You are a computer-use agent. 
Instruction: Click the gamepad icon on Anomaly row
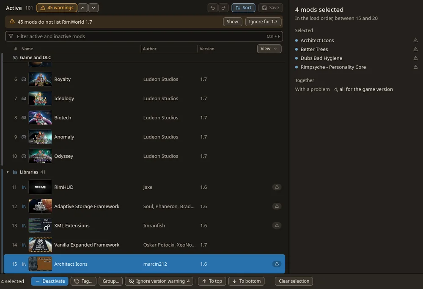pos(24,137)
